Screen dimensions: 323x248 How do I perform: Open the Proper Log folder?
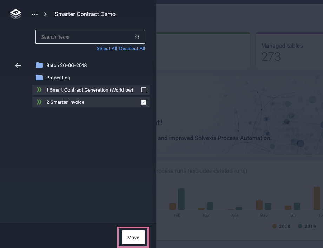[x=58, y=78]
